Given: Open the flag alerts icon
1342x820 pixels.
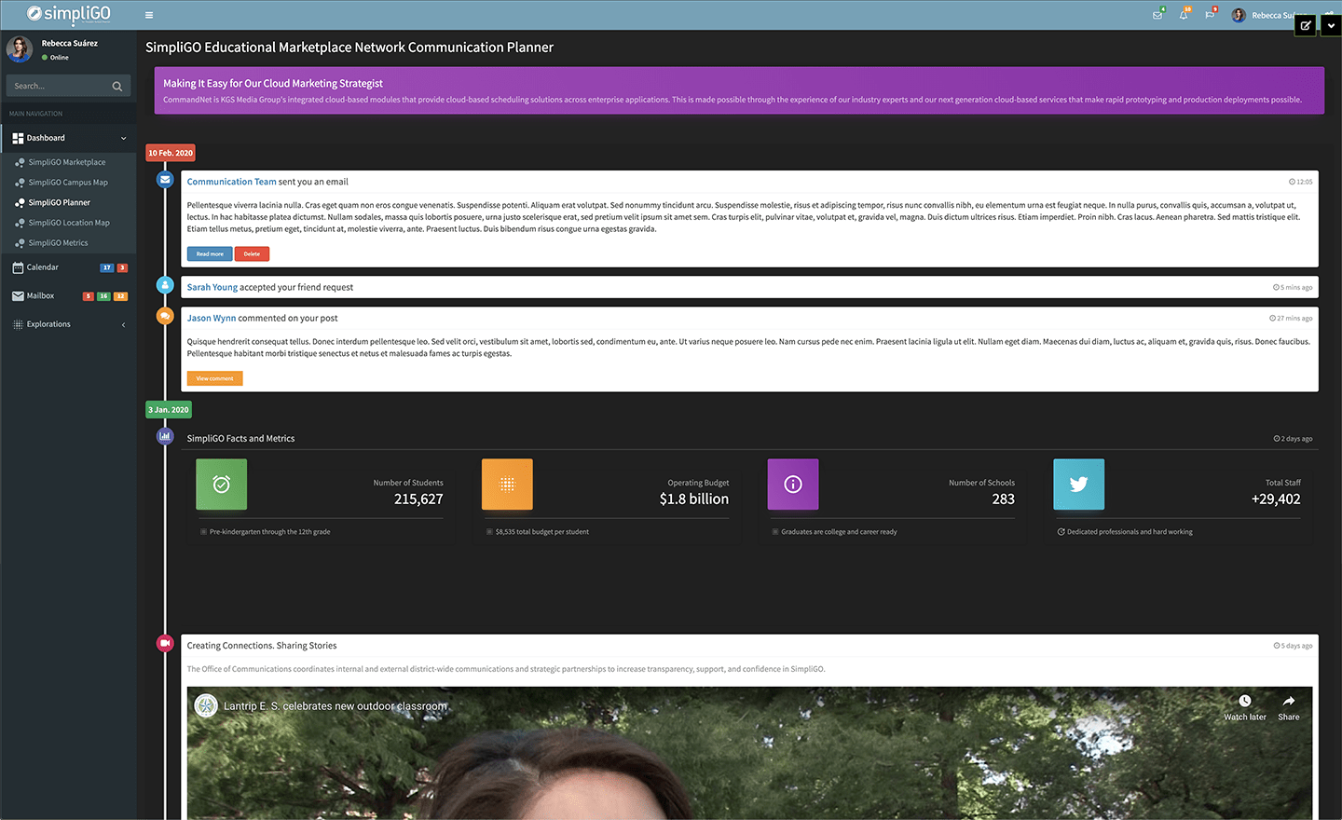Looking at the screenshot, I should [1210, 15].
